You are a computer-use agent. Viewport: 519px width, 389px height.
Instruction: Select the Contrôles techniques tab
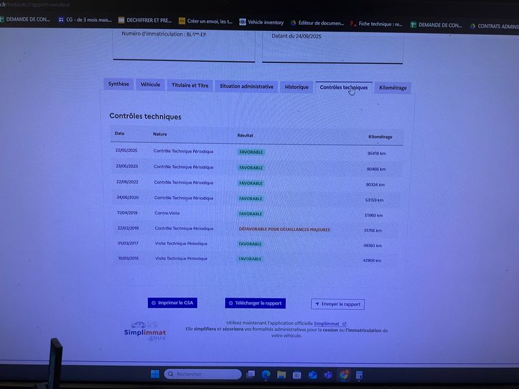[x=344, y=88]
